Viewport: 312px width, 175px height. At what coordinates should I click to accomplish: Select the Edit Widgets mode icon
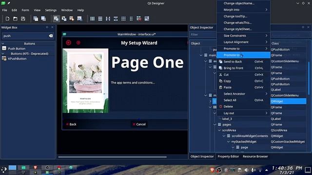pyautogui.click(x=57, y=18)
